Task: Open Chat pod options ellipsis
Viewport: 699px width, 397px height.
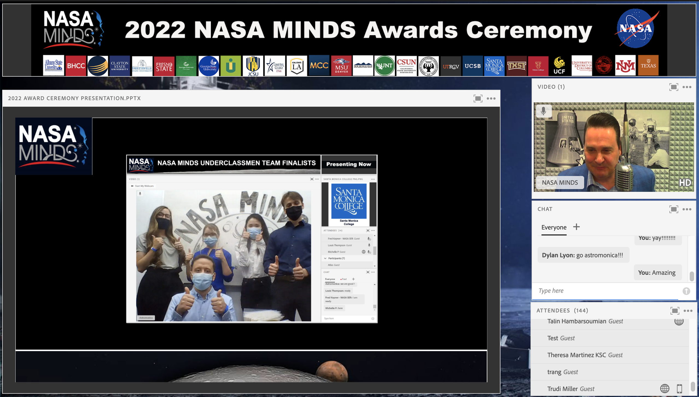Action: pos(687,209)
